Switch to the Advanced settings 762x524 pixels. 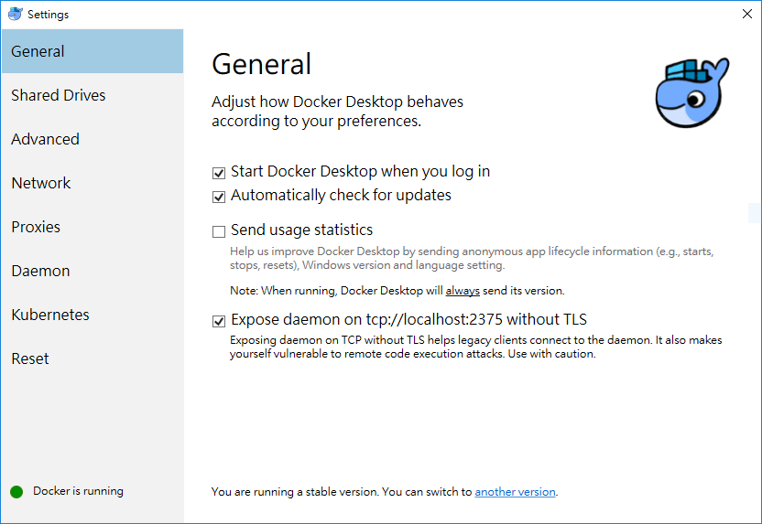(x=93, y=139)
